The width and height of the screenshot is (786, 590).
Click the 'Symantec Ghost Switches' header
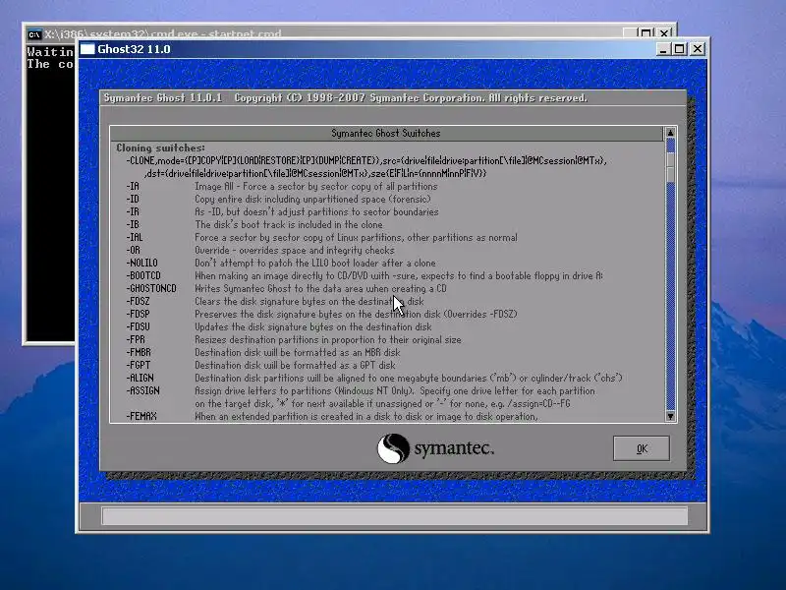(x=386, y=133)
